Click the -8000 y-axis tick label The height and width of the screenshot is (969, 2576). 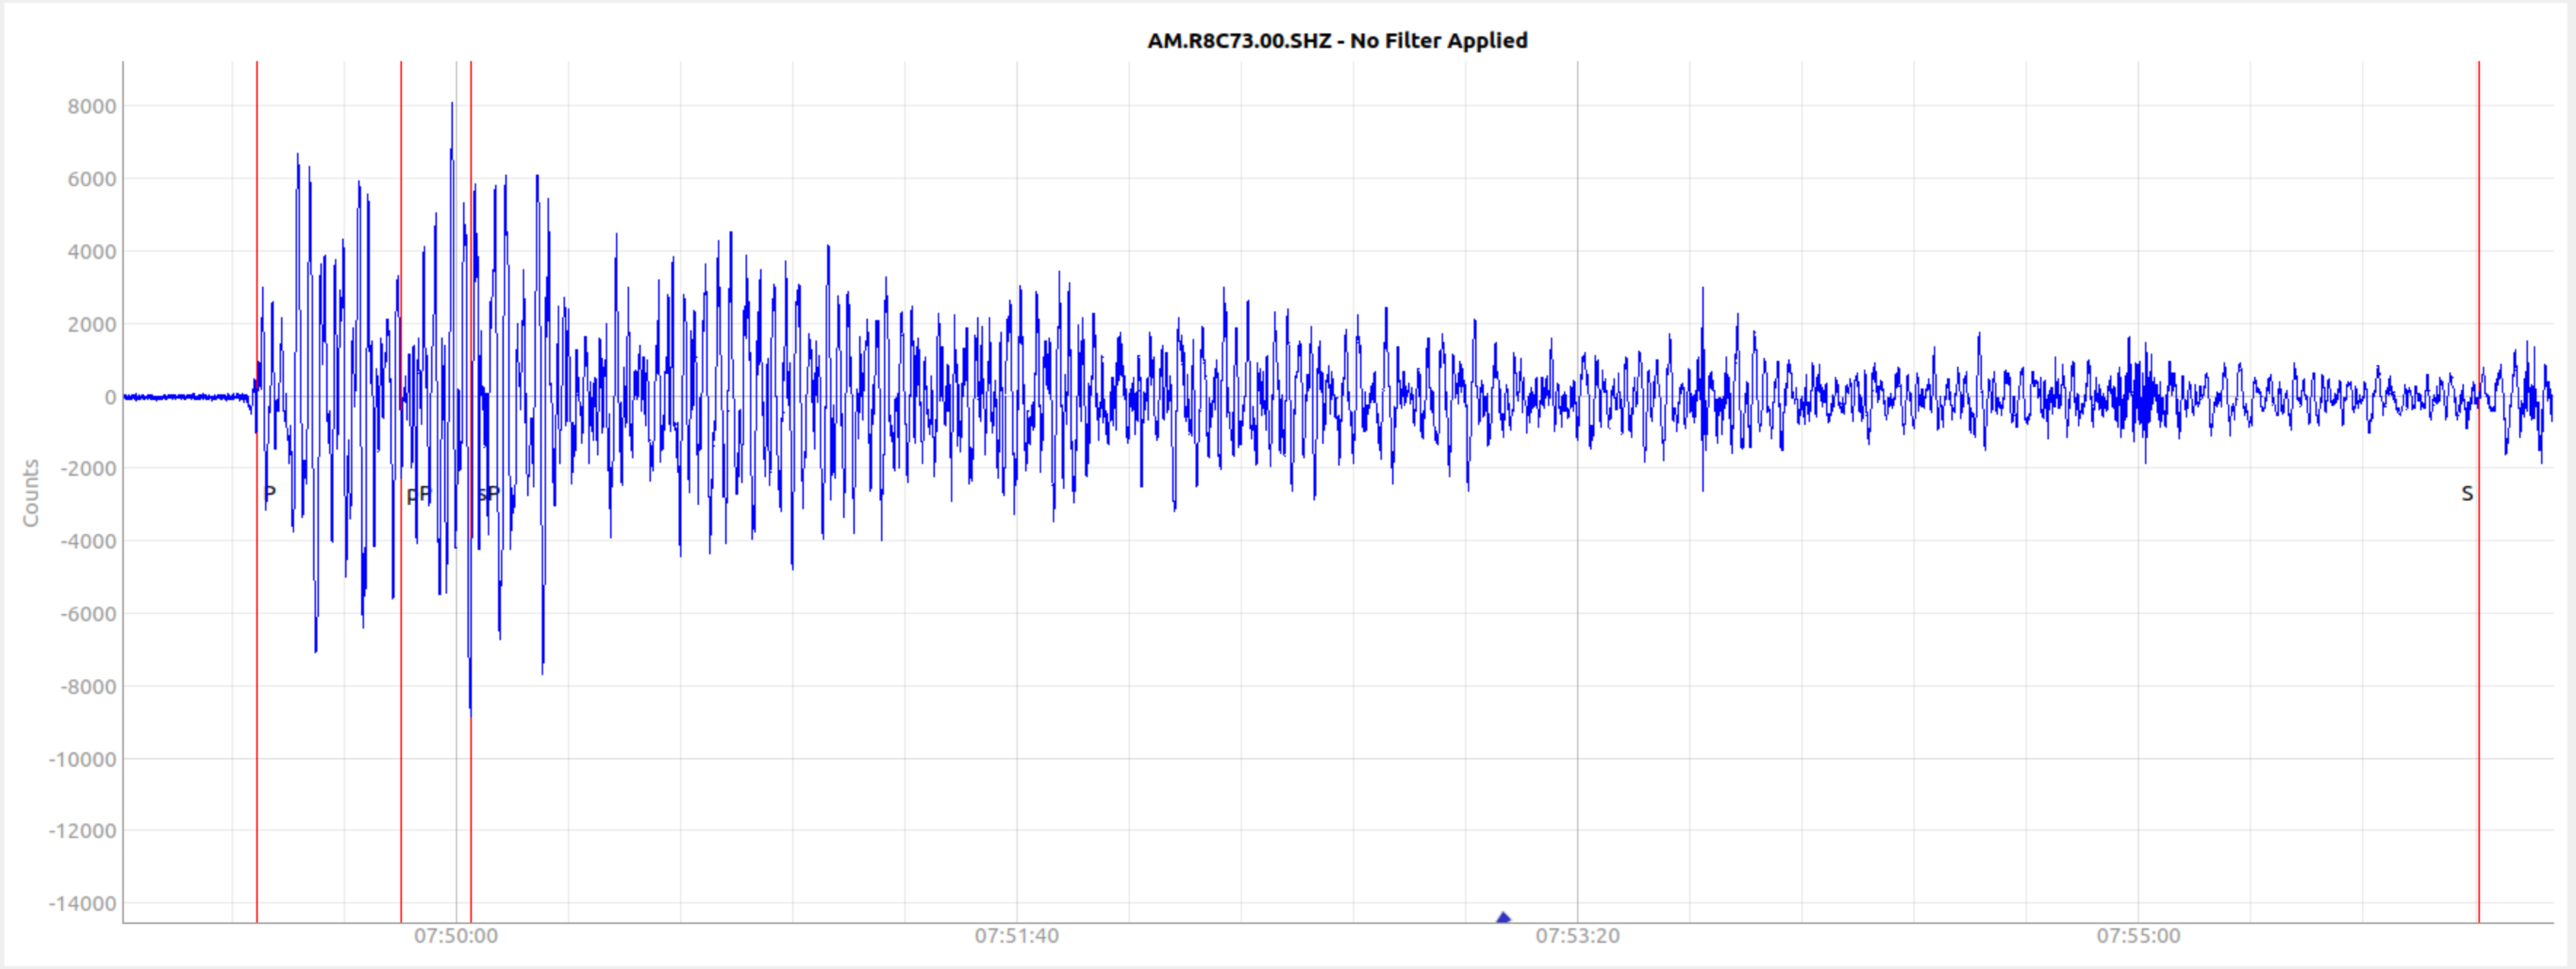(x=88, y=687)
